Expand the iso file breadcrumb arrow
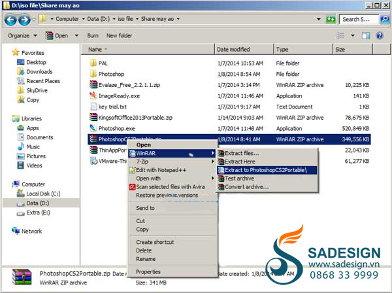 click(137, 19)
